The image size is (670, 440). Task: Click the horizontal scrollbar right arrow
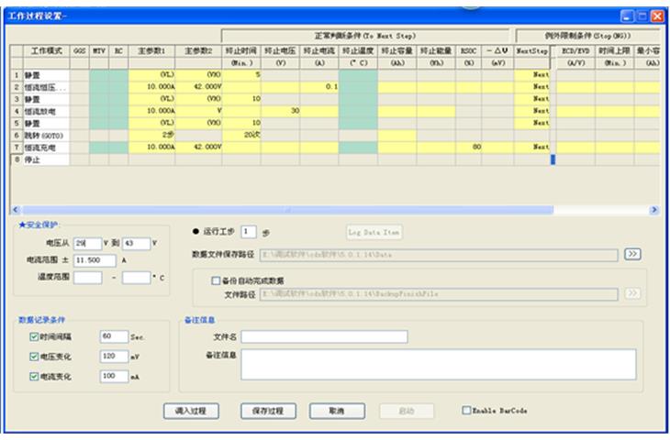(653, 210)
